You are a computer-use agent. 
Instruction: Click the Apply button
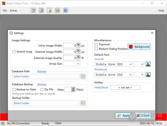tap(123, 115)
